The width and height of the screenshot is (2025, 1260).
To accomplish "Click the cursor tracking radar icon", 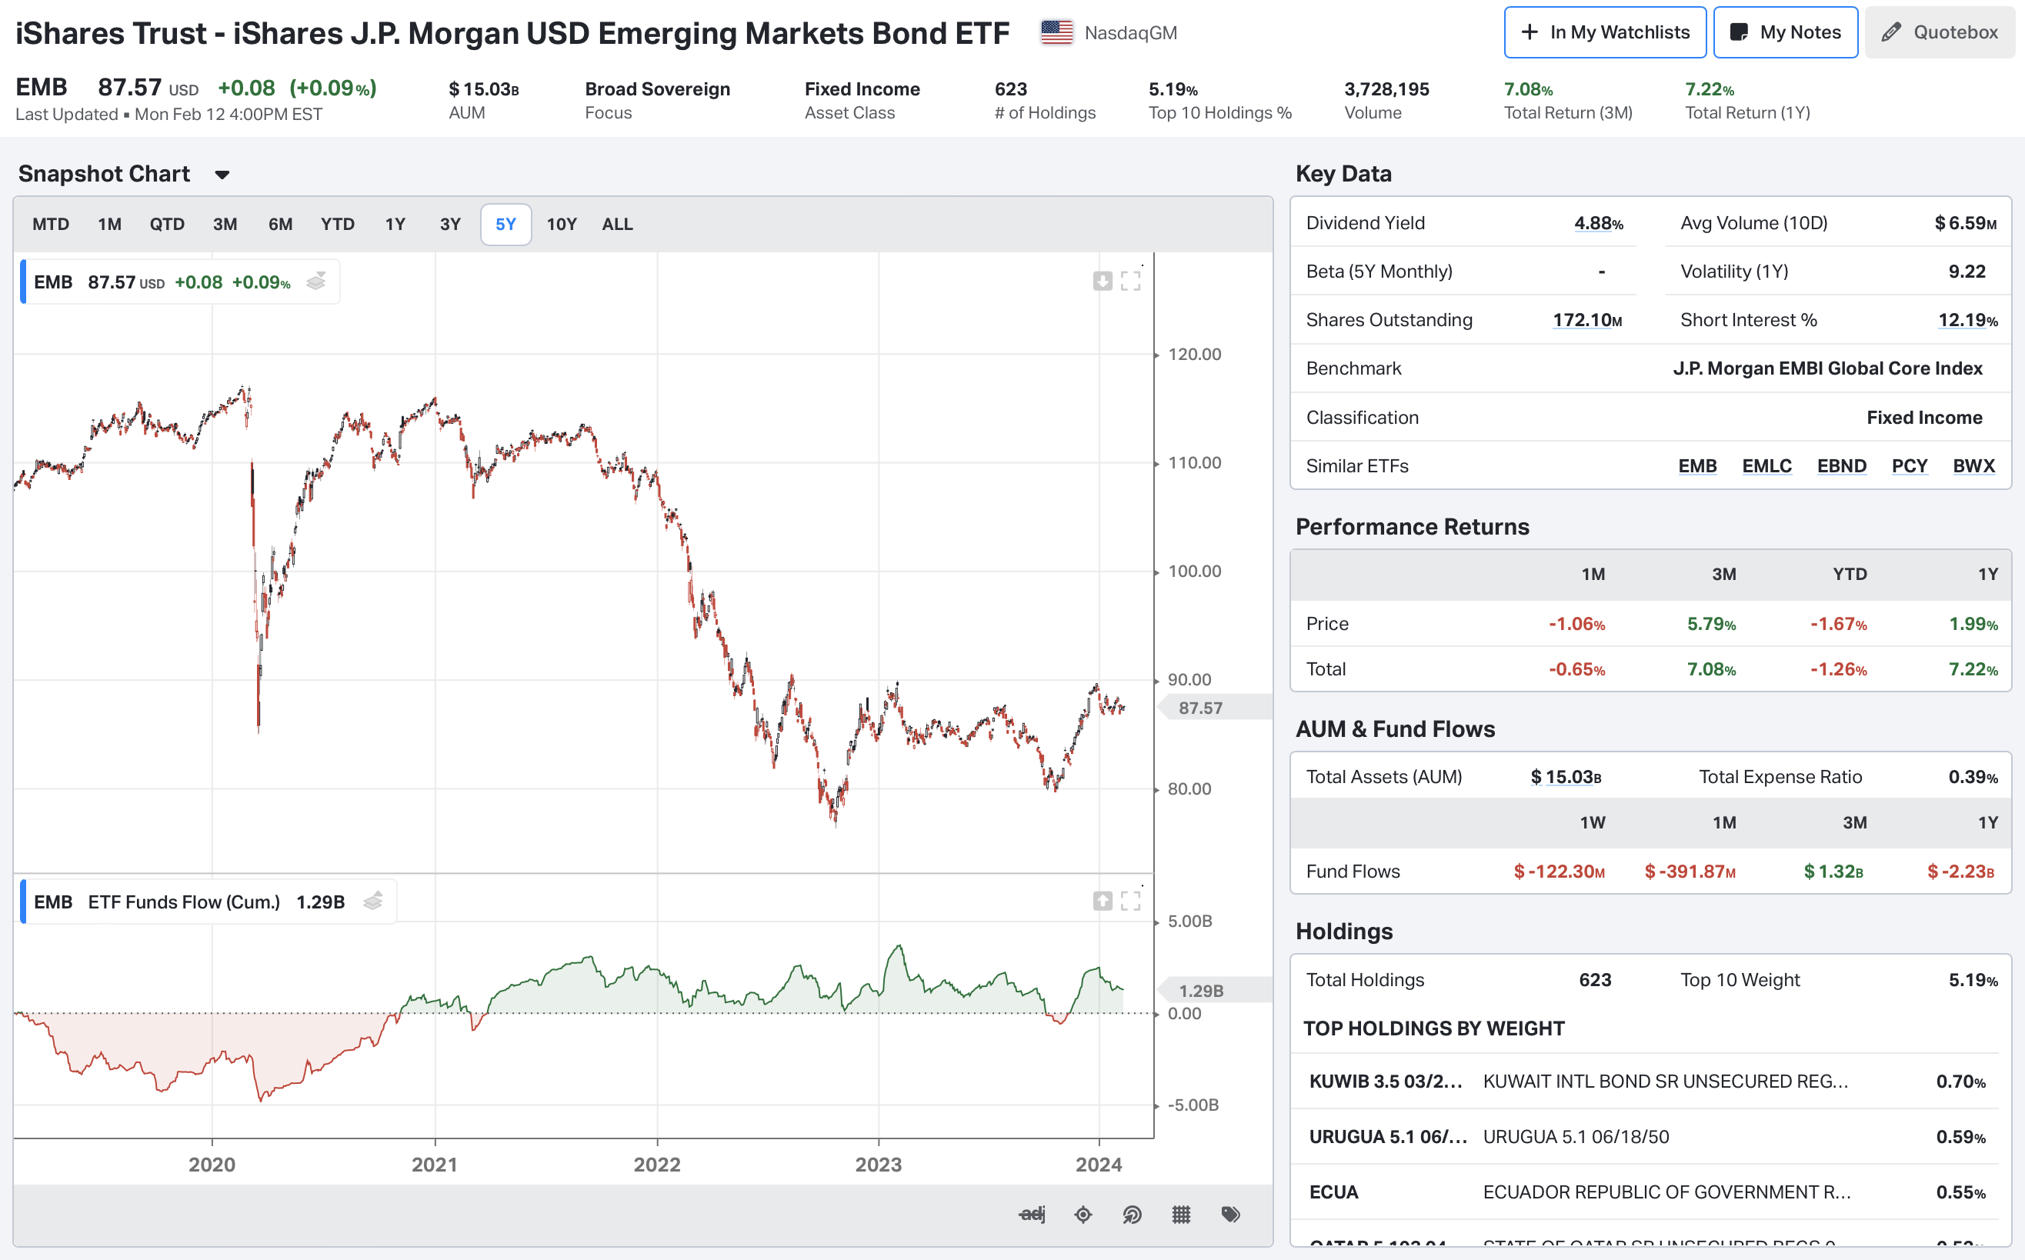I will pos(1132,1214).
